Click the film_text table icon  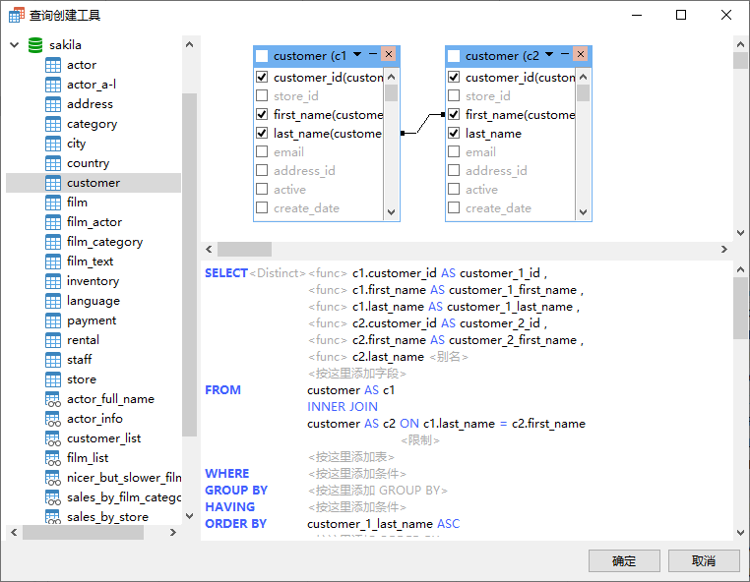click(53, 262)
